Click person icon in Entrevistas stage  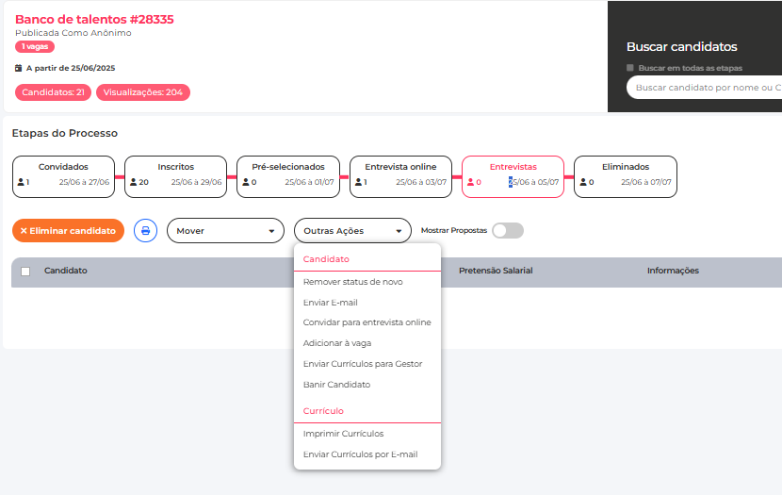pyautogui.click(x=470, y=183)
